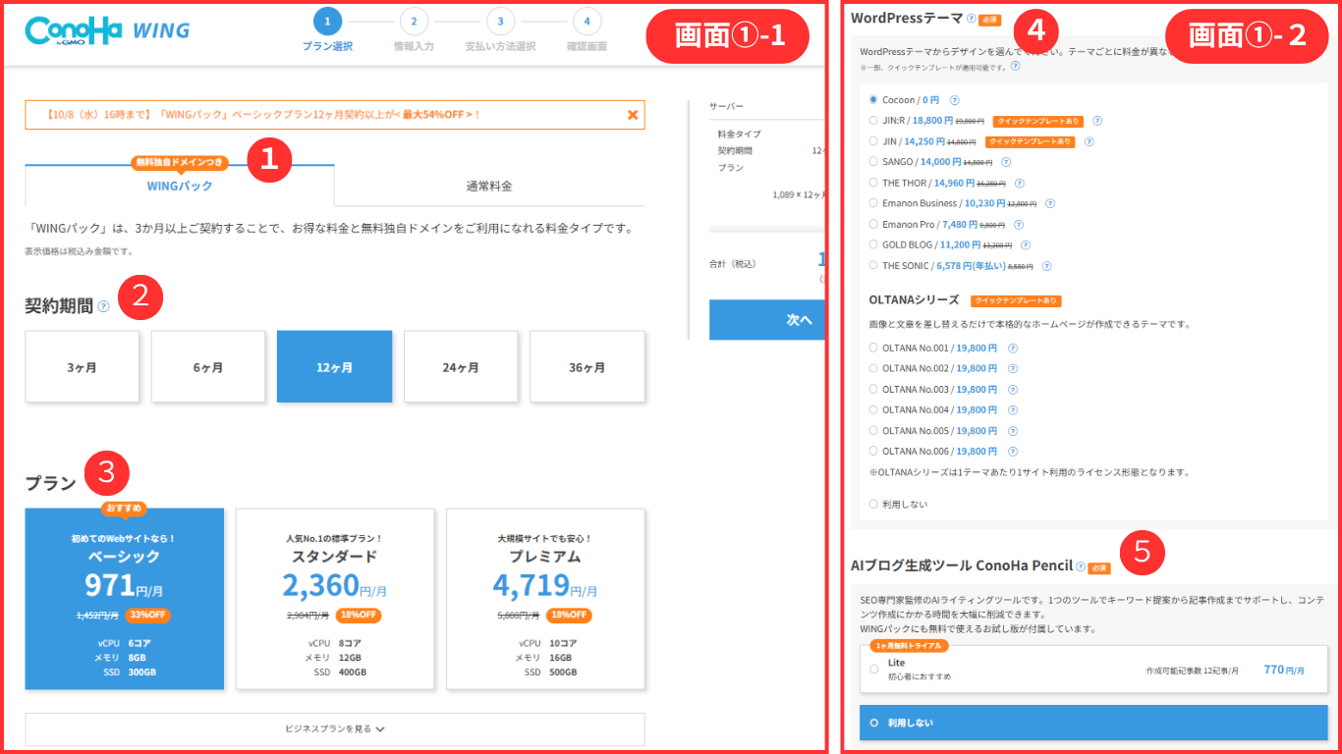1342x754 pixels.
Task: Click help icon beside THE SONIC theme
Action: 1046,266
